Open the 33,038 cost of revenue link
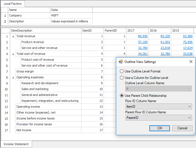 (x=188, y=54)
